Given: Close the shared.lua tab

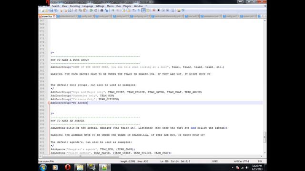Looking at the screenshot, I should [54, 16].
